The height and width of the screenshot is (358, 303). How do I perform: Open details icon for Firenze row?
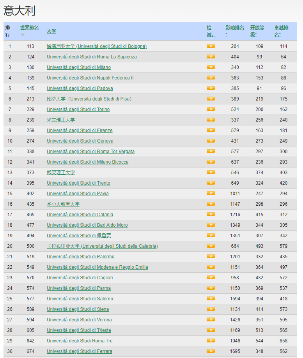[x=211, y=130]
